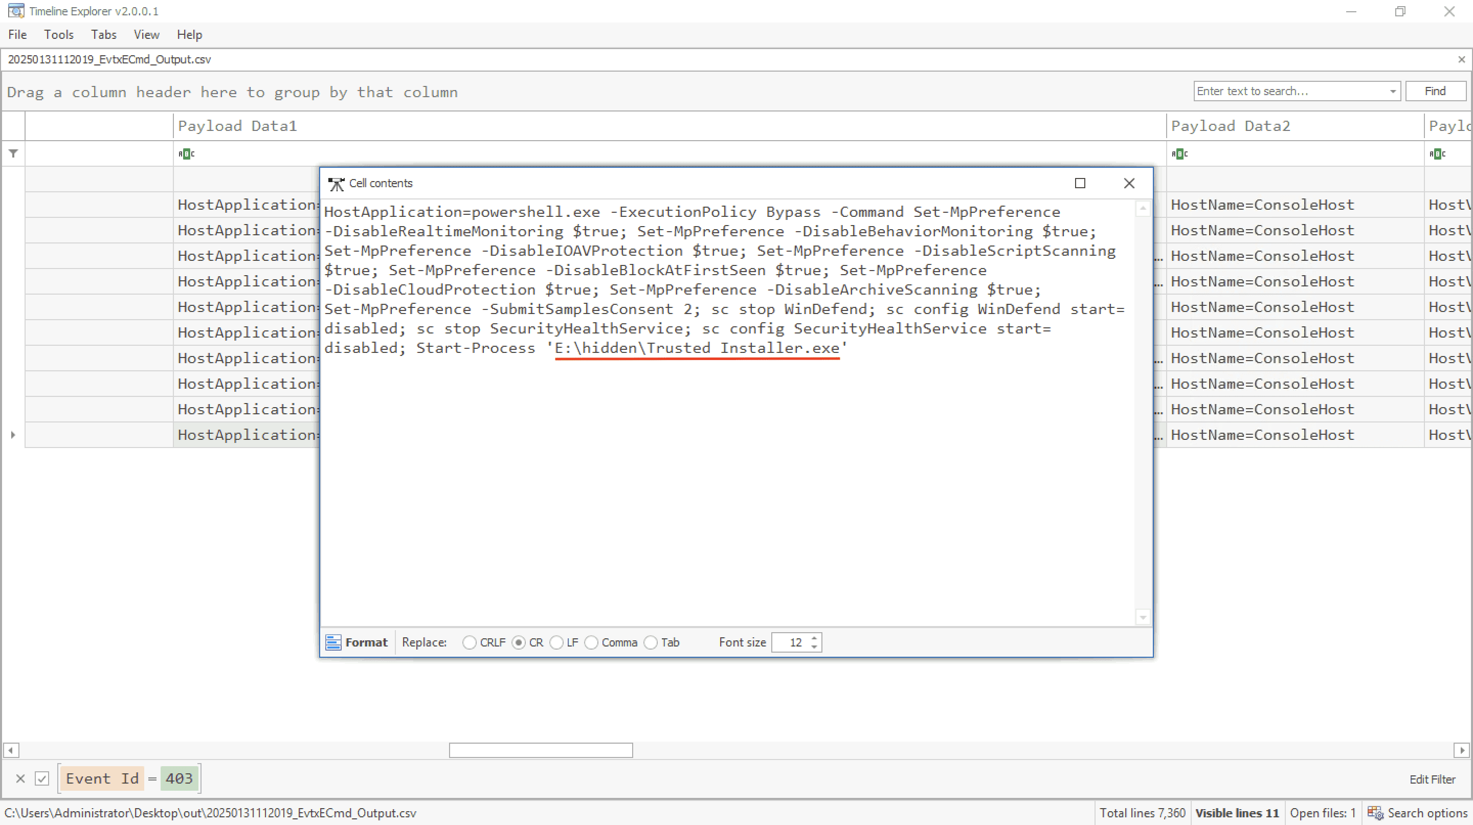Open the View menu
This screenshot has width=1473, height=825.
[146, 34]
